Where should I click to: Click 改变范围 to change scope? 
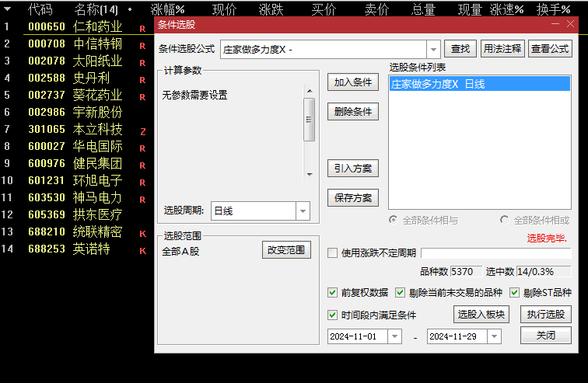pos(286,249)
